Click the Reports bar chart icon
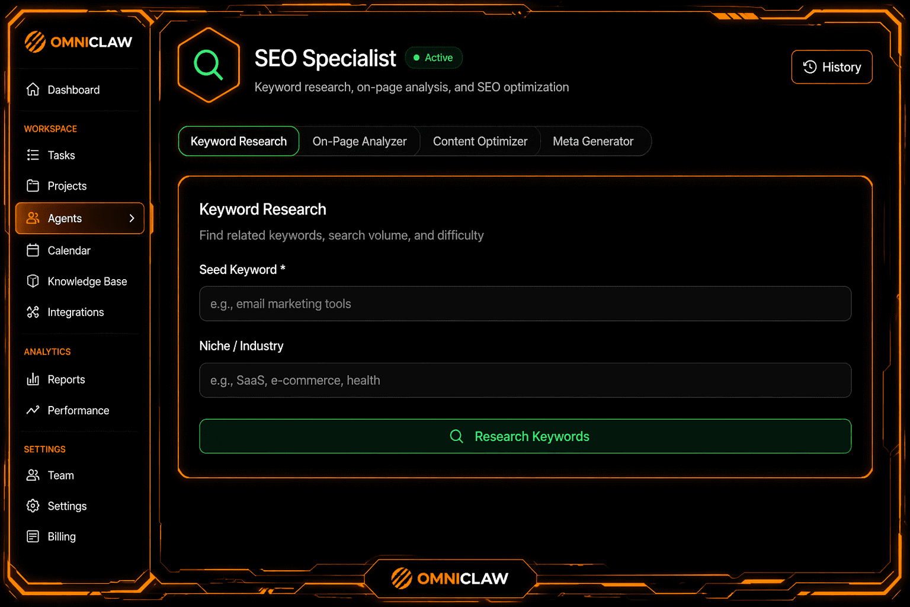The height and width of the screenshot is (607, 910). [x=33, y=379]
